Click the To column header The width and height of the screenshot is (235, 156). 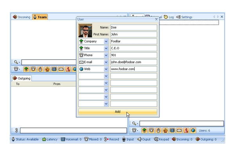tap(32, 84)
